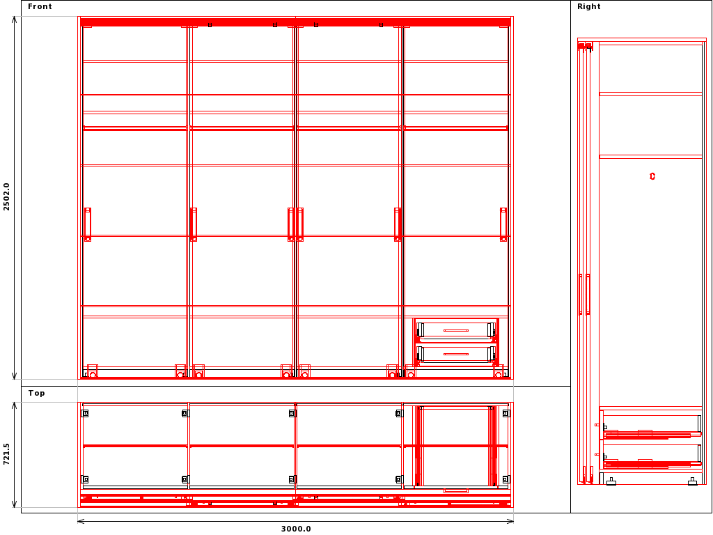Select the thick red top rail in Front view
Viewport: 713px width, 535px height.
pyautogui.click(x=296, y=22)
